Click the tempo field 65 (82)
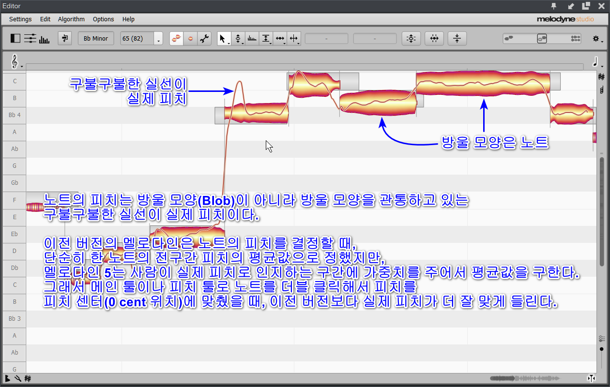Image resolution: width=610 pixels, height=387 pixels. coord(137,39)
